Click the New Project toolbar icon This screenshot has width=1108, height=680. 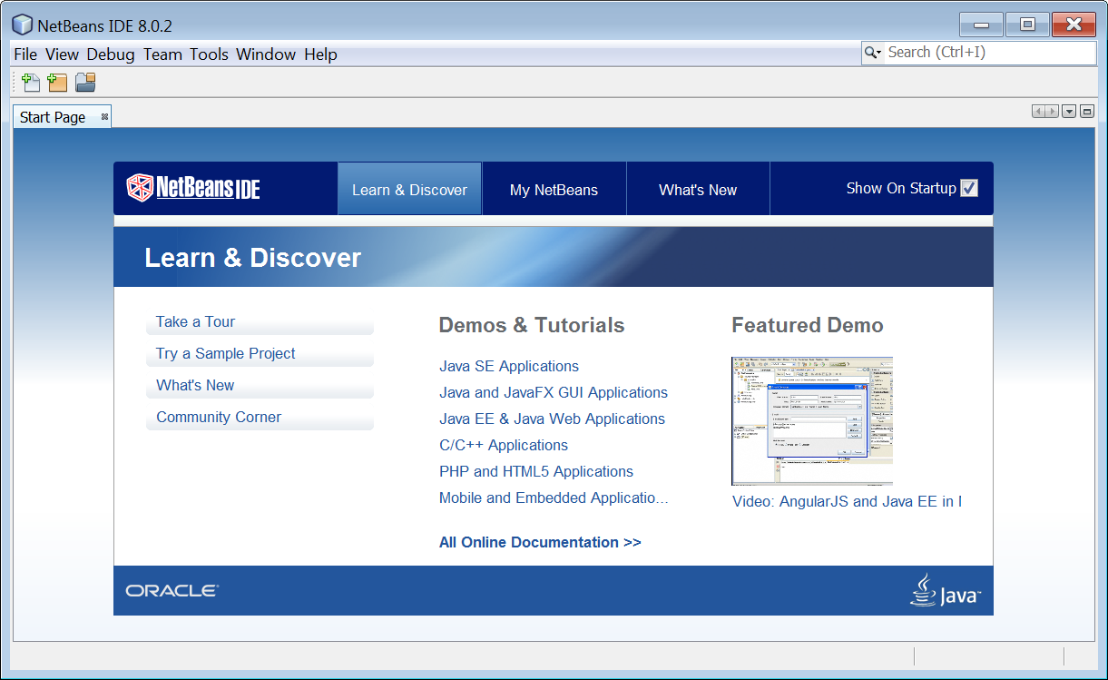pyautogui.click(x=58, y=83)
